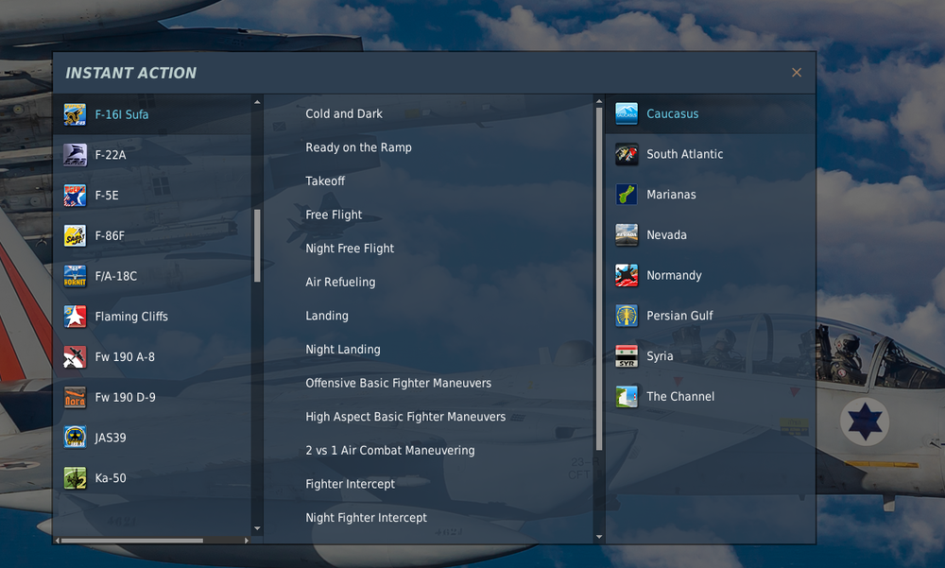The width and height of the screenshot is (945, 568).
Task: Click mission list scroll down arrow
Action: pyautogui.click(x=599, y=536)
